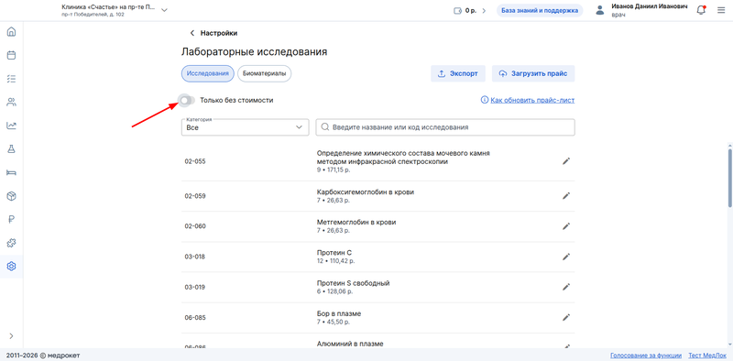733x361 pixels.
Task: Click the Загрузить прайс button
Action: (x=533, y=74)
